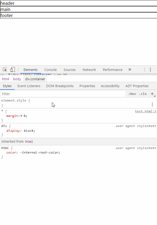Open the ADT Properties sub-tab
The height and width of the screenshot is (225, 157).
pyautogui.click(x=137, y=86)
